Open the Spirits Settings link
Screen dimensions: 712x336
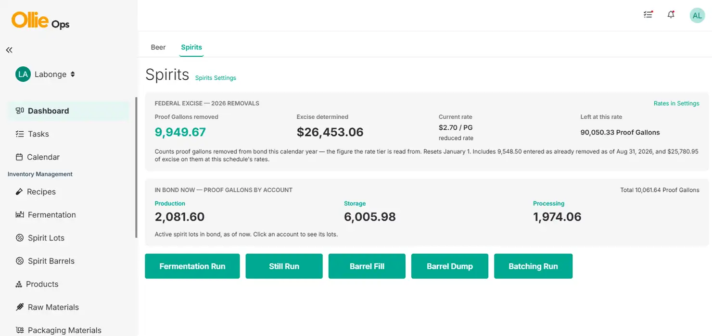216,78
